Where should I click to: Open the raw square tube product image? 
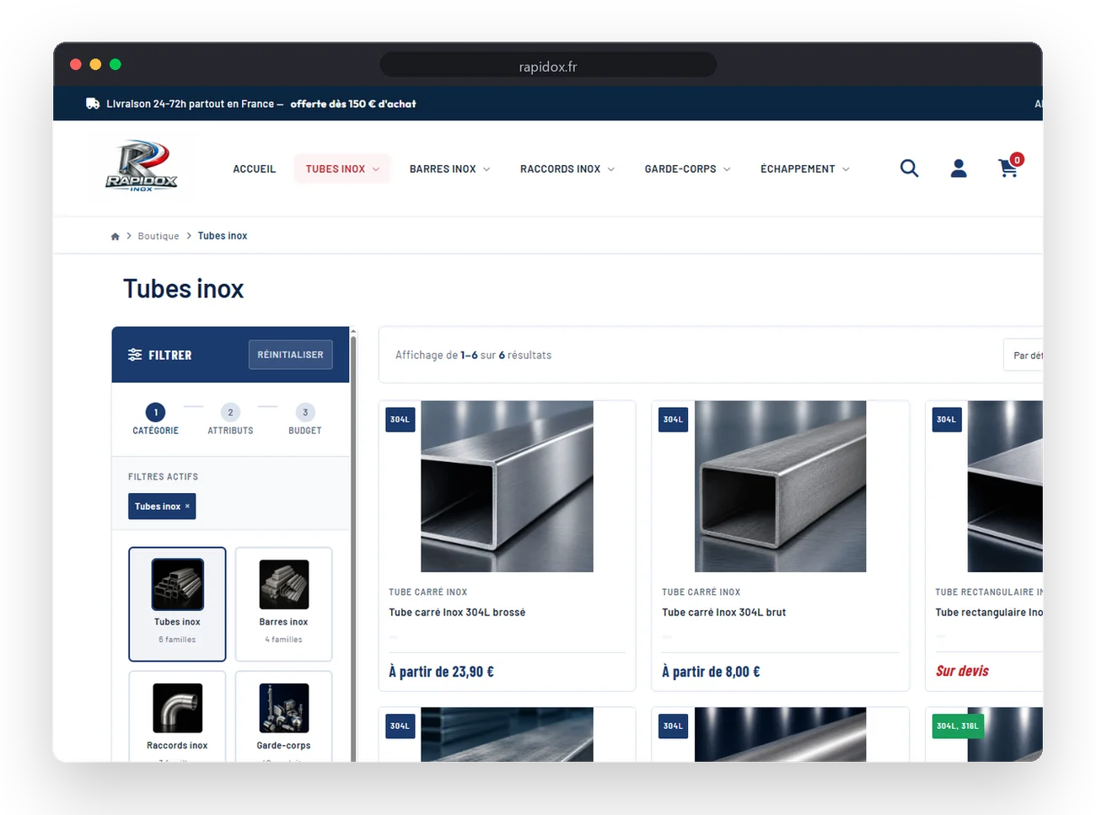(780, 486)
